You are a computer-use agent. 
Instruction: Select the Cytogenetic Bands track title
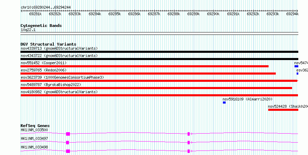click(41, 26)
